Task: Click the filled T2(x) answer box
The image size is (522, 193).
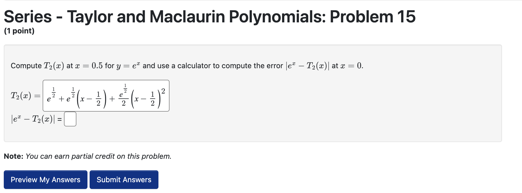Action: click(106, 95)
